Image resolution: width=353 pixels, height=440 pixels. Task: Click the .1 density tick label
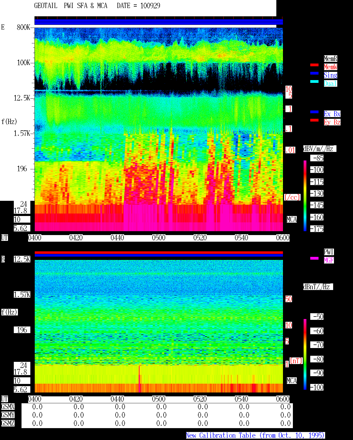pyautogui.click(x=289, y=129)
